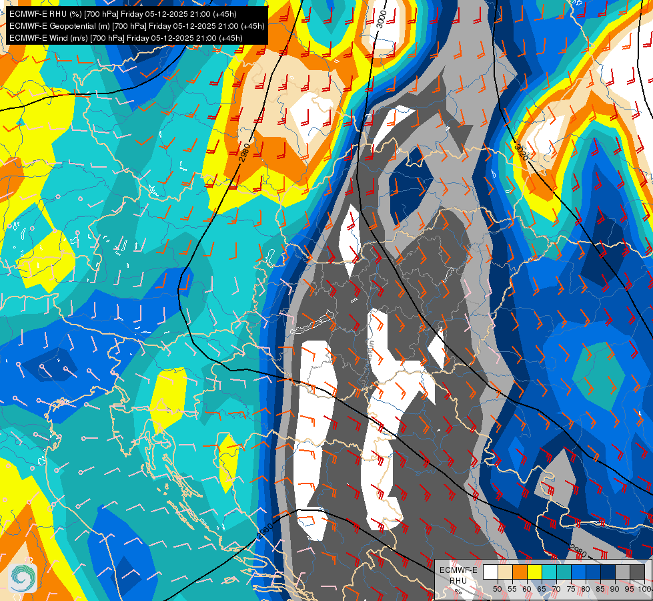Screen dimensions: 653x601
Task: Select the cyan 65-70% legend swatch
Action: click(550, 572)
